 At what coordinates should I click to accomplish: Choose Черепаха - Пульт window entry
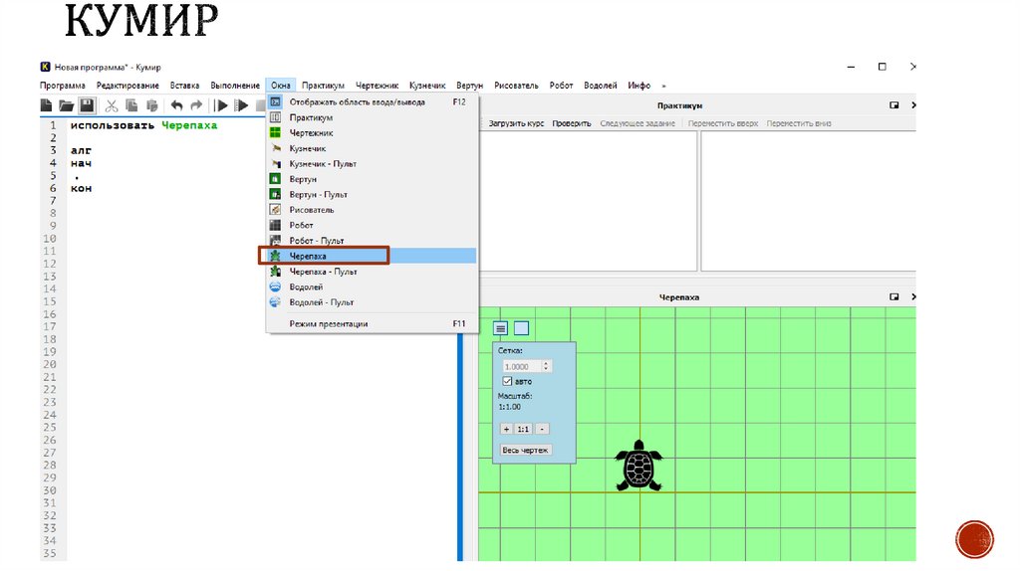coord(372,272)
